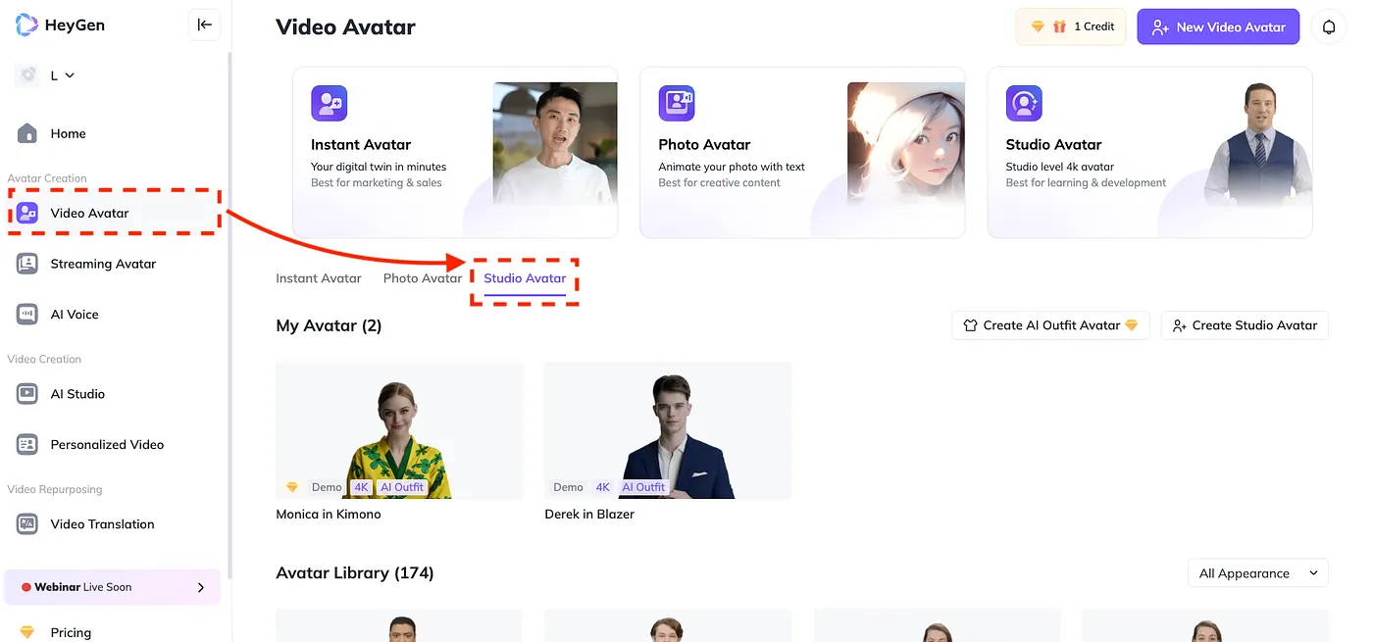Click the "Monica in Kimono" name label
This screenshot has width=1373, height=642.
coord(329,514)
